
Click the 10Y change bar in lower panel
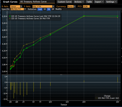tap(50, 84)
